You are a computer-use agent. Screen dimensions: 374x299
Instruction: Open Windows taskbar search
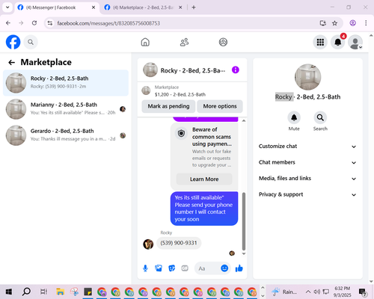point(26,292)
